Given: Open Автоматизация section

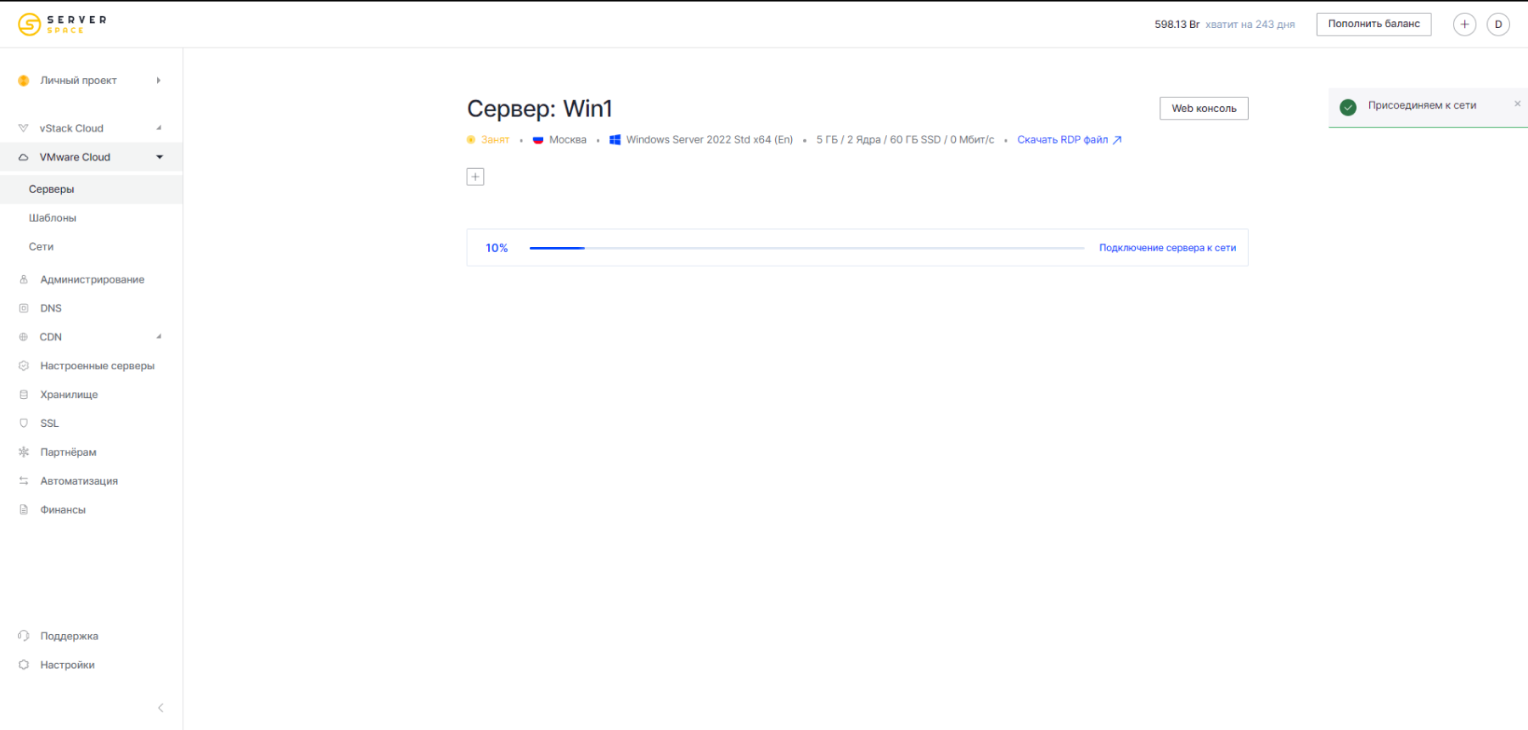Looking at the screenshot, I should (79, 481).
